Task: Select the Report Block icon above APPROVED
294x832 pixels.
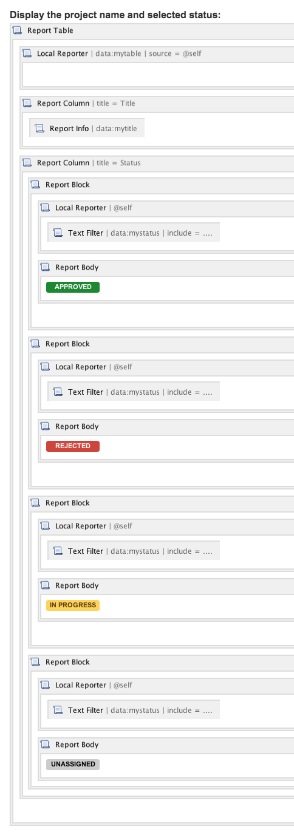Action: pos(36,185)
